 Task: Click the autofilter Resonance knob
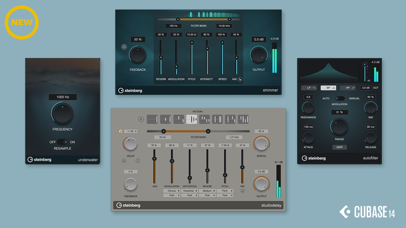point(308,108)
